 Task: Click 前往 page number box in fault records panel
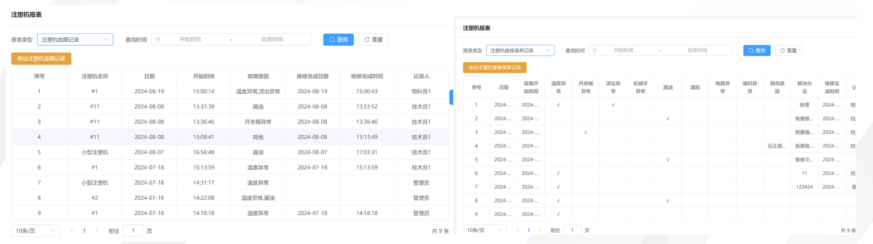[133, 231]
